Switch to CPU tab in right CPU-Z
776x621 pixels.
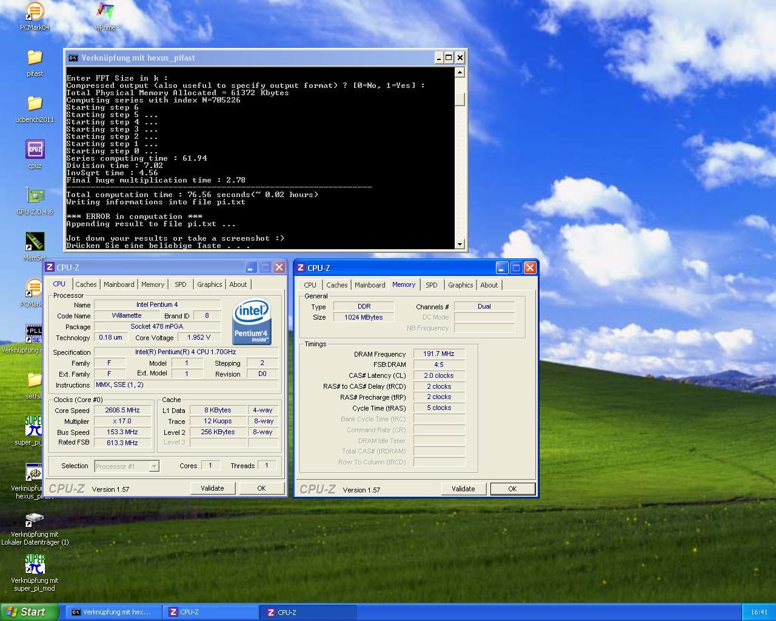click(310, 285)
